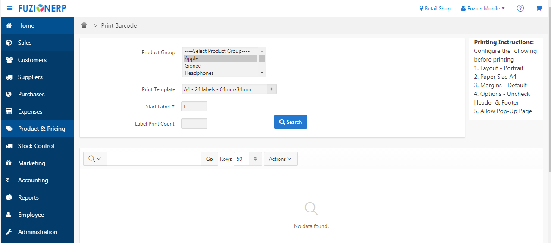Open the Print Template dropdown
The height and width of the screenshot is (243, 551).
pyautogui.click(x=229, y=89)
